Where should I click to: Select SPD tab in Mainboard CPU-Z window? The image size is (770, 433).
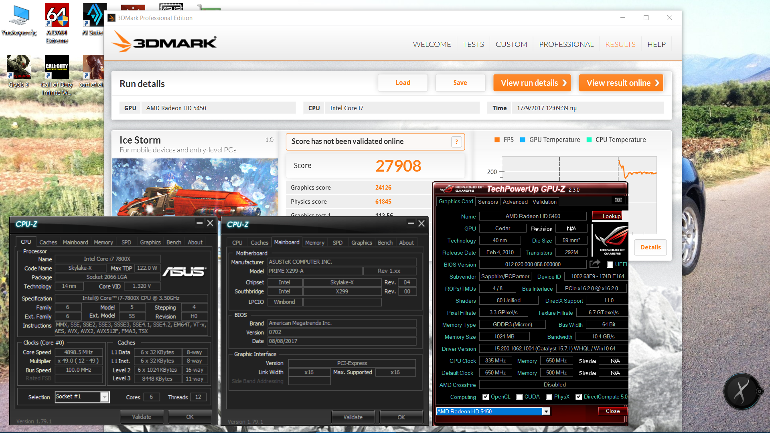pos(338,243)
